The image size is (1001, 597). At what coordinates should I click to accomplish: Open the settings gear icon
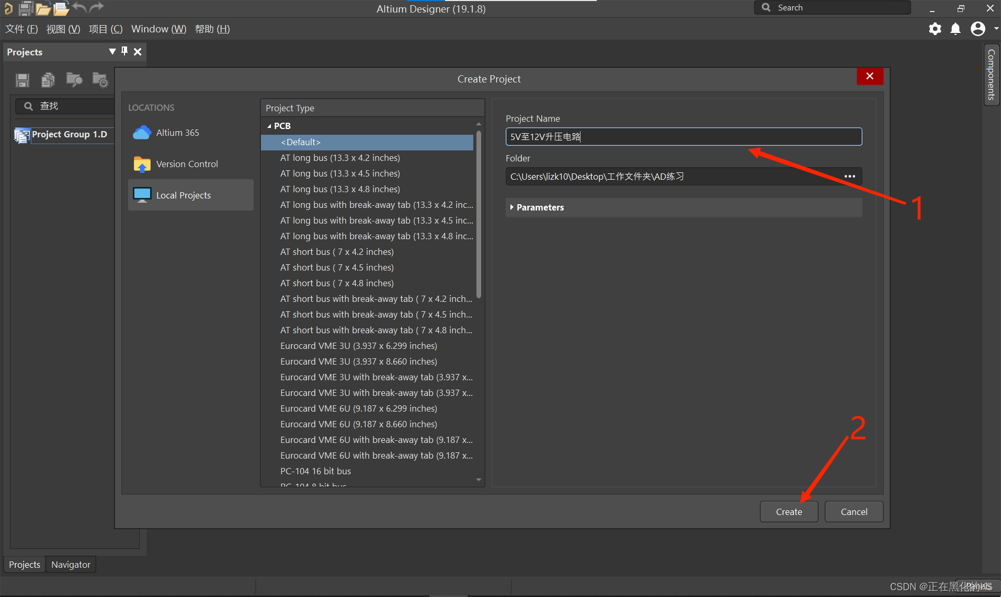[935, 29]
